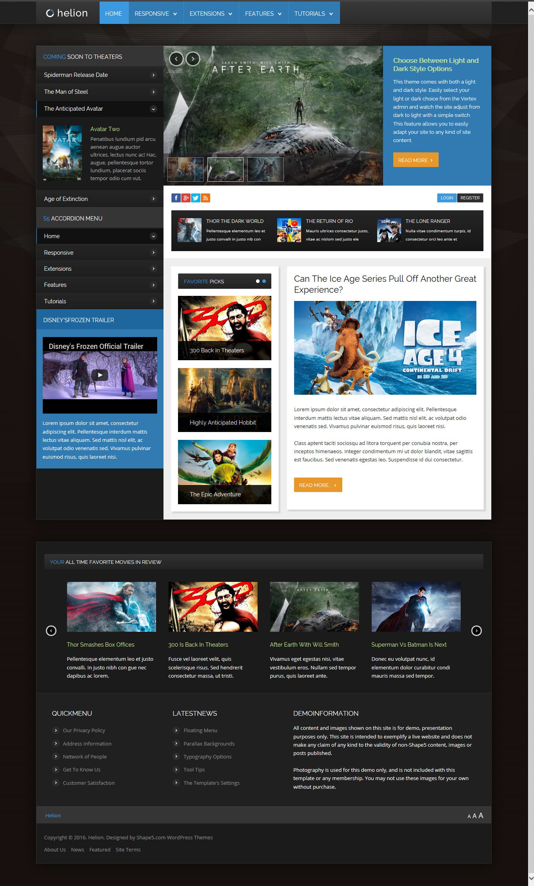Open the Site Terms footer link

128,850
